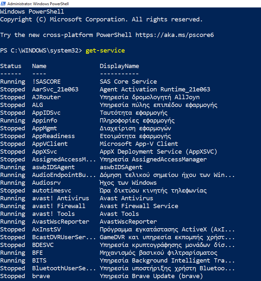This screenshot has height=281, width=261.
Task: Click the typed get-service command
Action: point(105,51)
